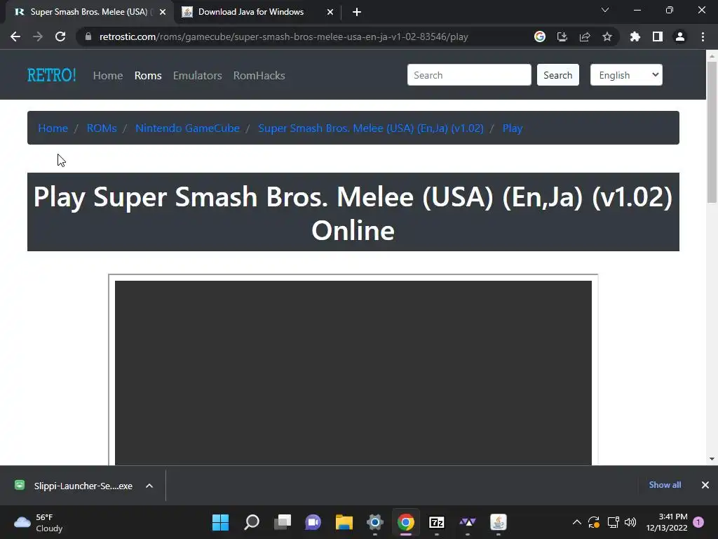Click the dark game emulator frame
The height and width of the screenshot is (539, 718).
coord(353,373)
